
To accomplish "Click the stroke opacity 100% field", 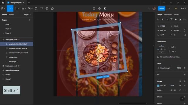I will pos(172,86).
